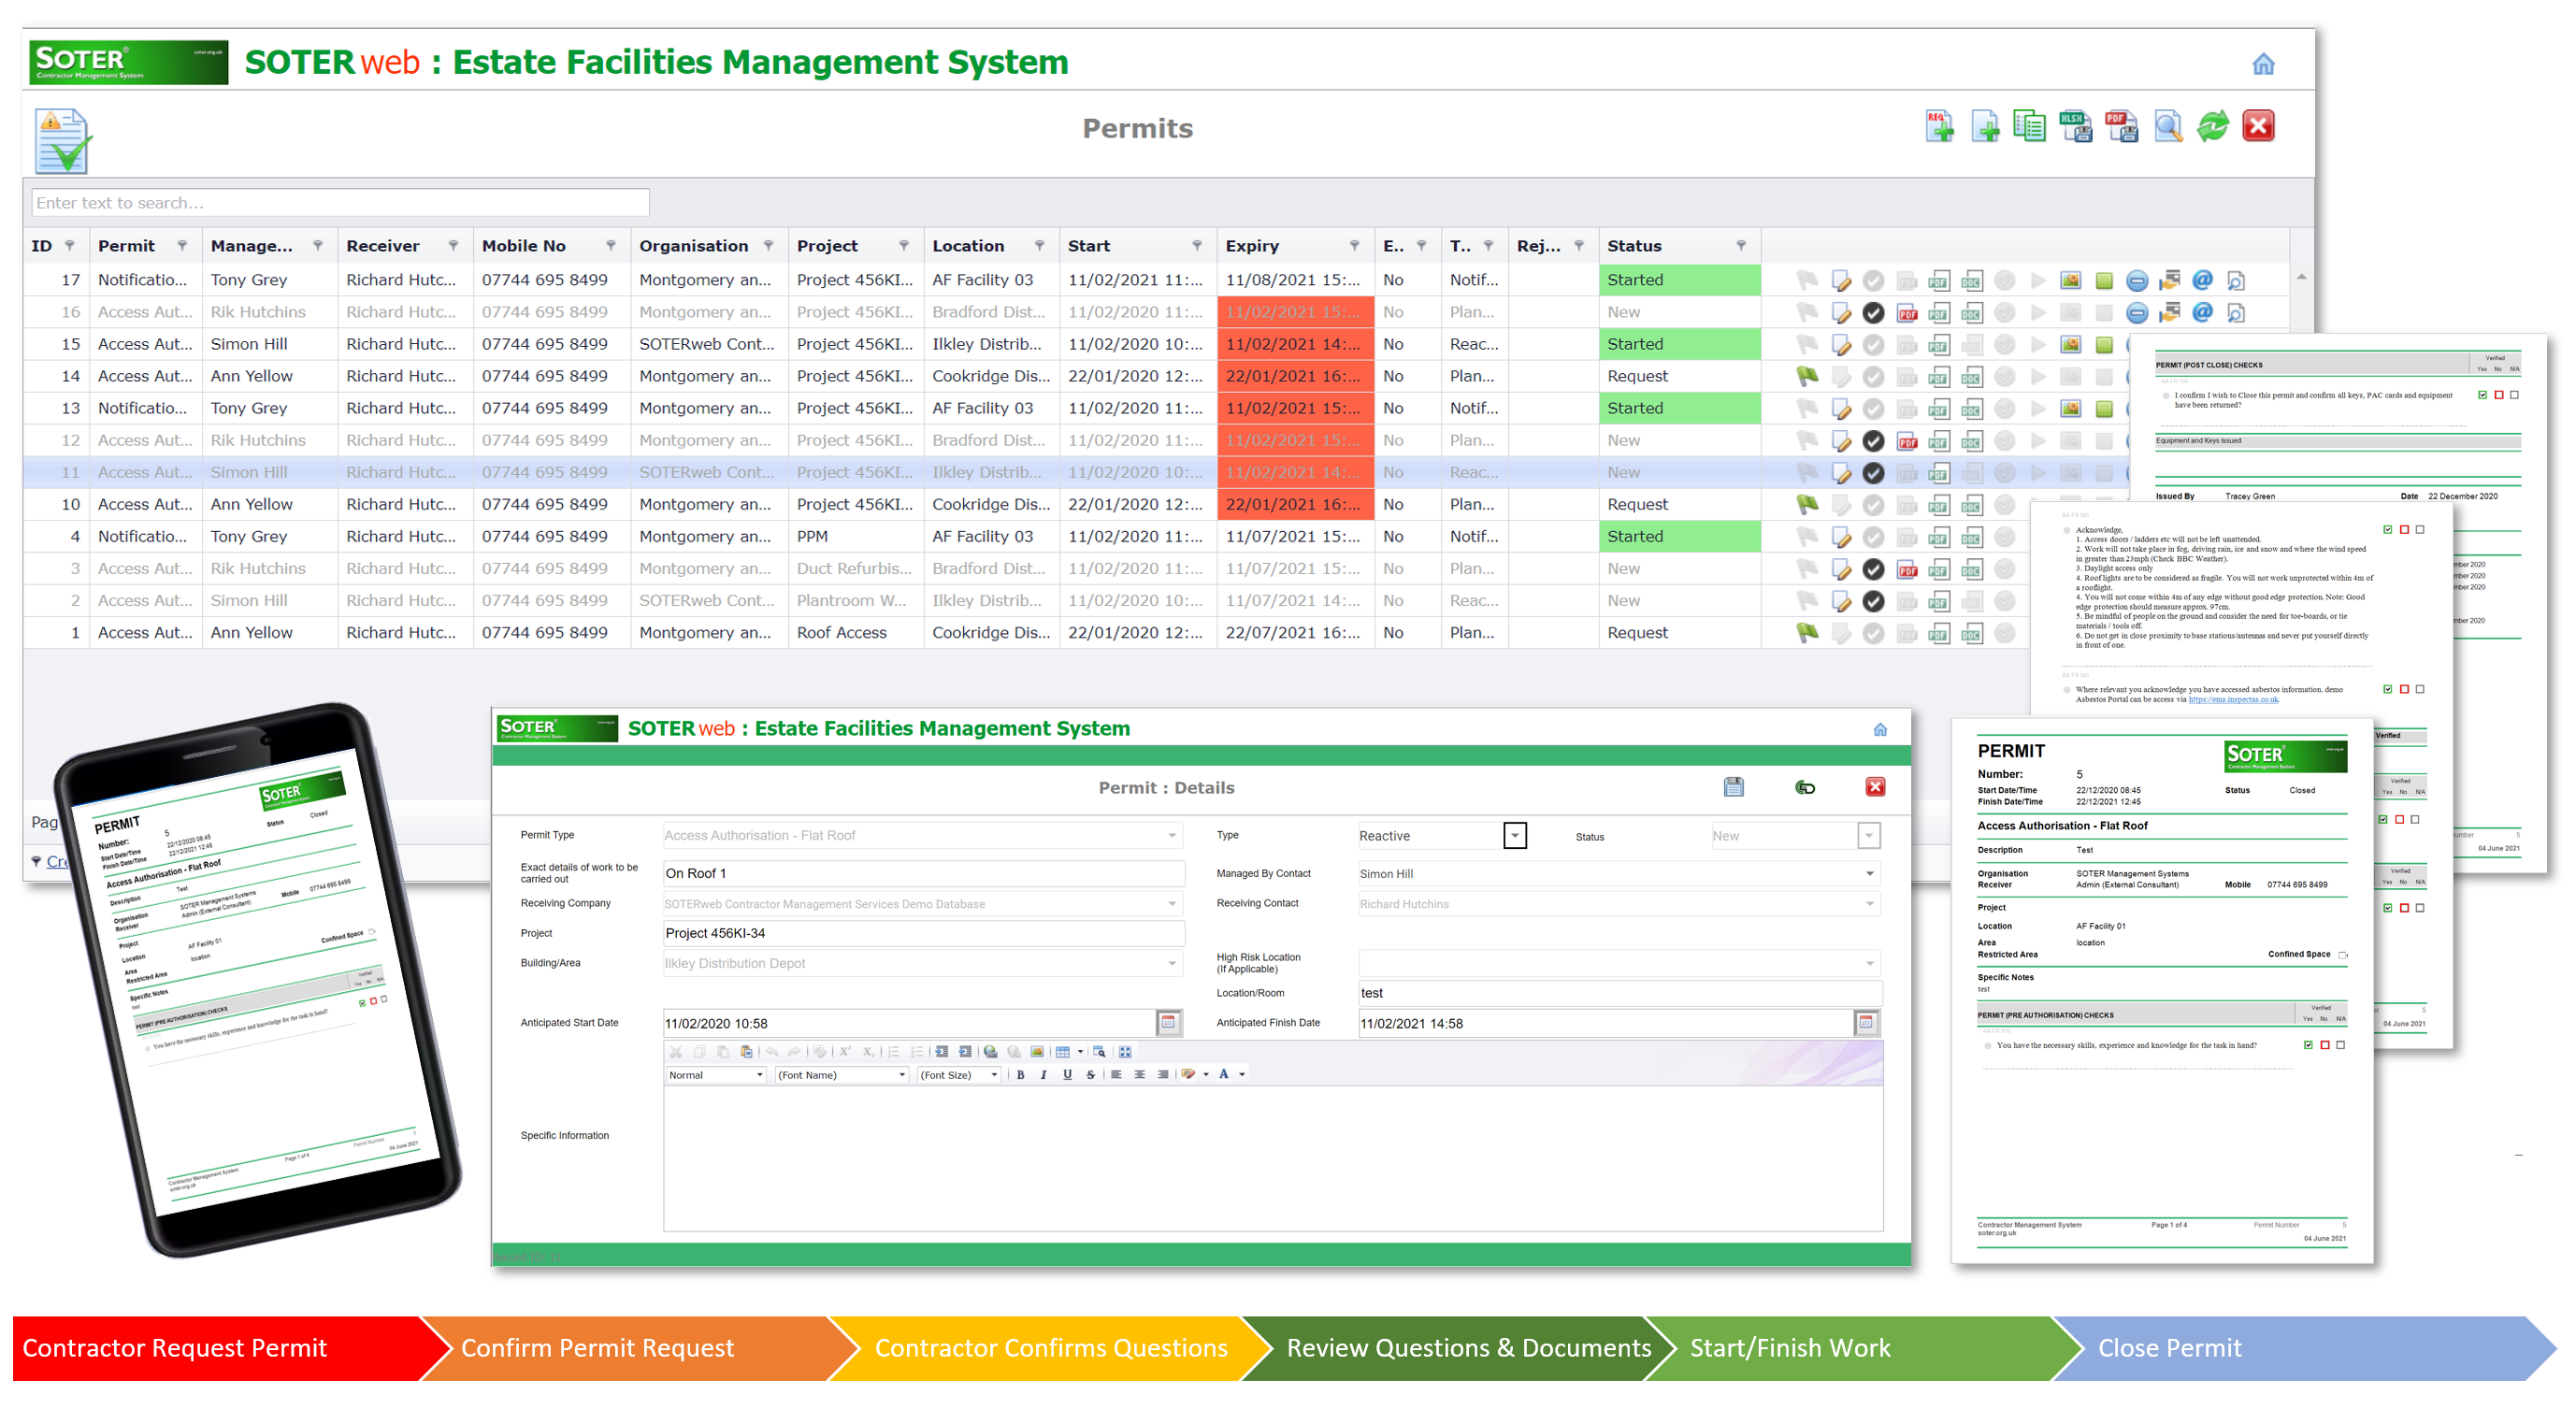Create new permit with blank document plus icon
This screenshot has height=1409, width=2576.
point(1984,126)
